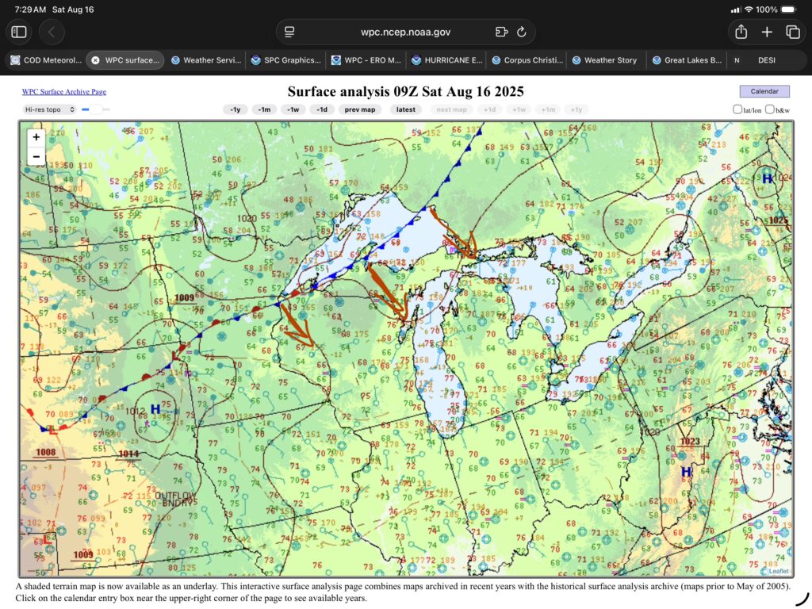Show the tab overview icon

tap(792, 32)
